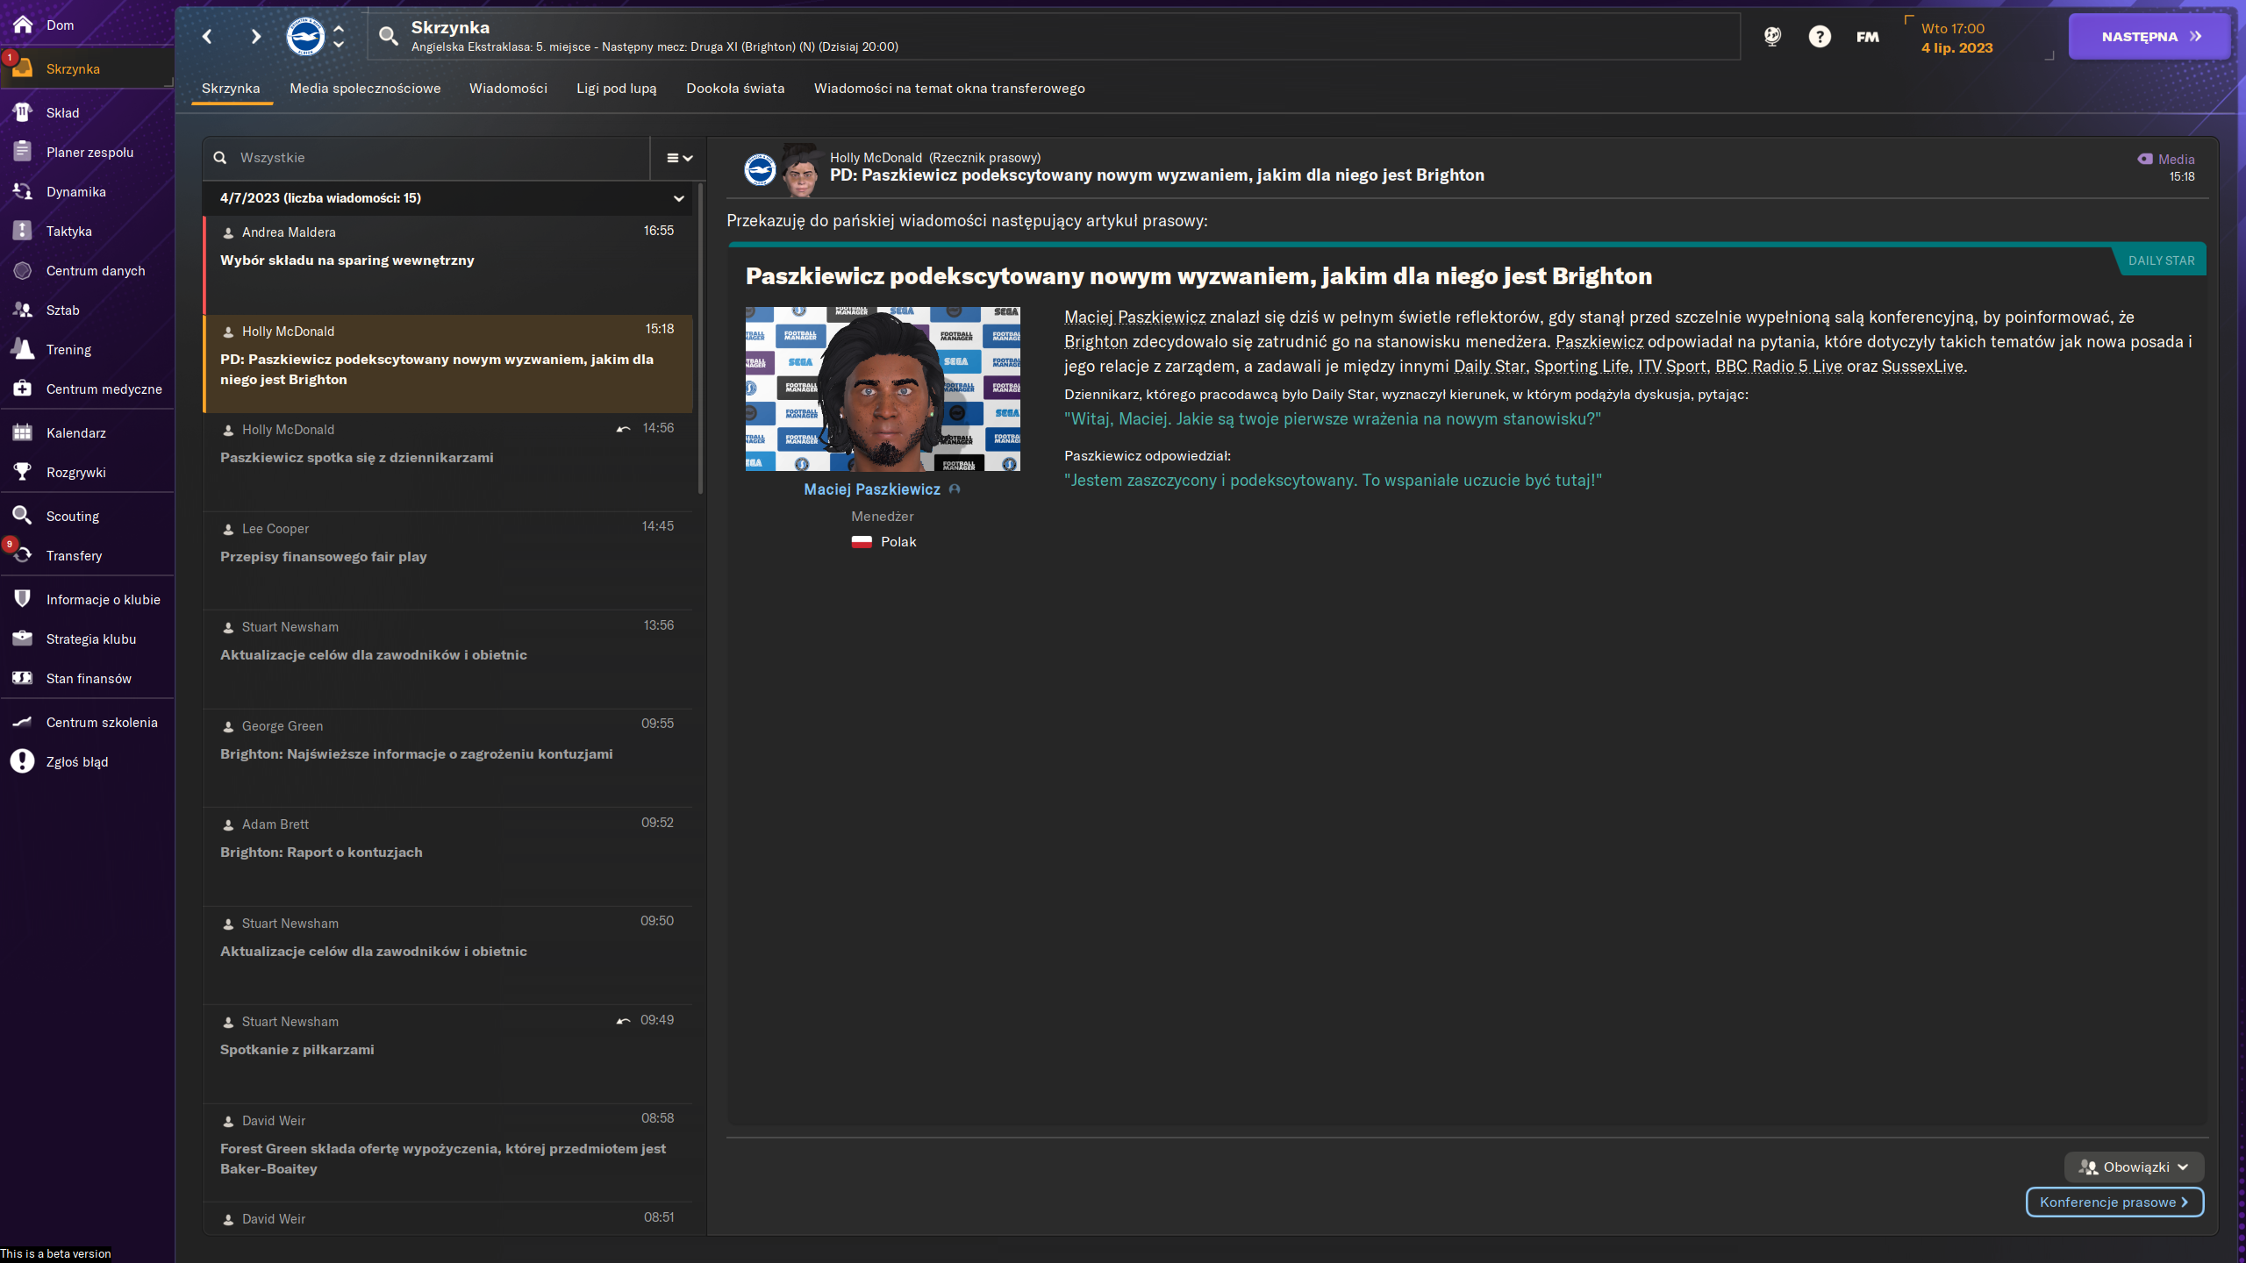Click the NASTĘPNA continue button

(x=2149, y=37)
